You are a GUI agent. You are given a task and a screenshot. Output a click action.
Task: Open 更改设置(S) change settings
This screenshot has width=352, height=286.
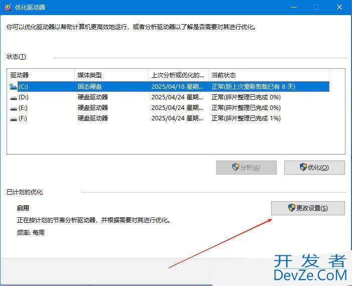pyautogui.click(x=308, y=208)
